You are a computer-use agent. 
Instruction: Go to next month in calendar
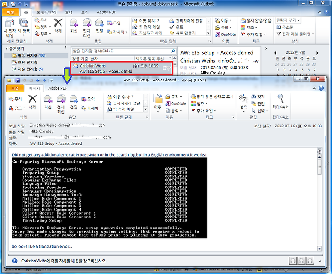coord(317,53)
